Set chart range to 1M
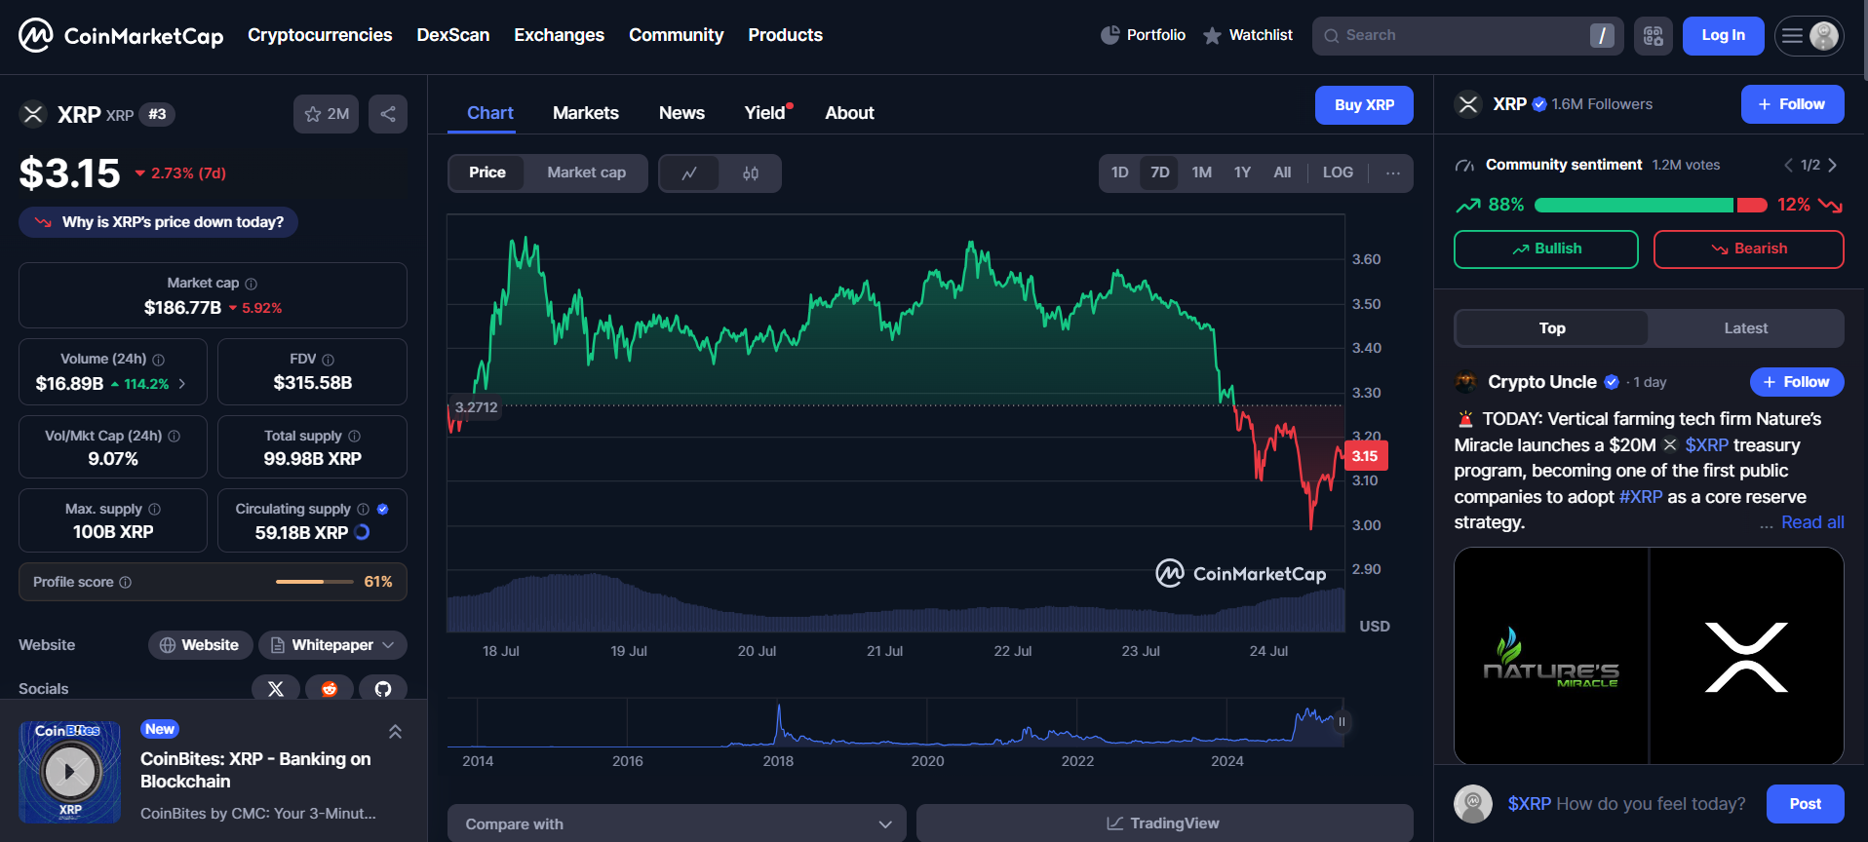 tap(1201, 172)
